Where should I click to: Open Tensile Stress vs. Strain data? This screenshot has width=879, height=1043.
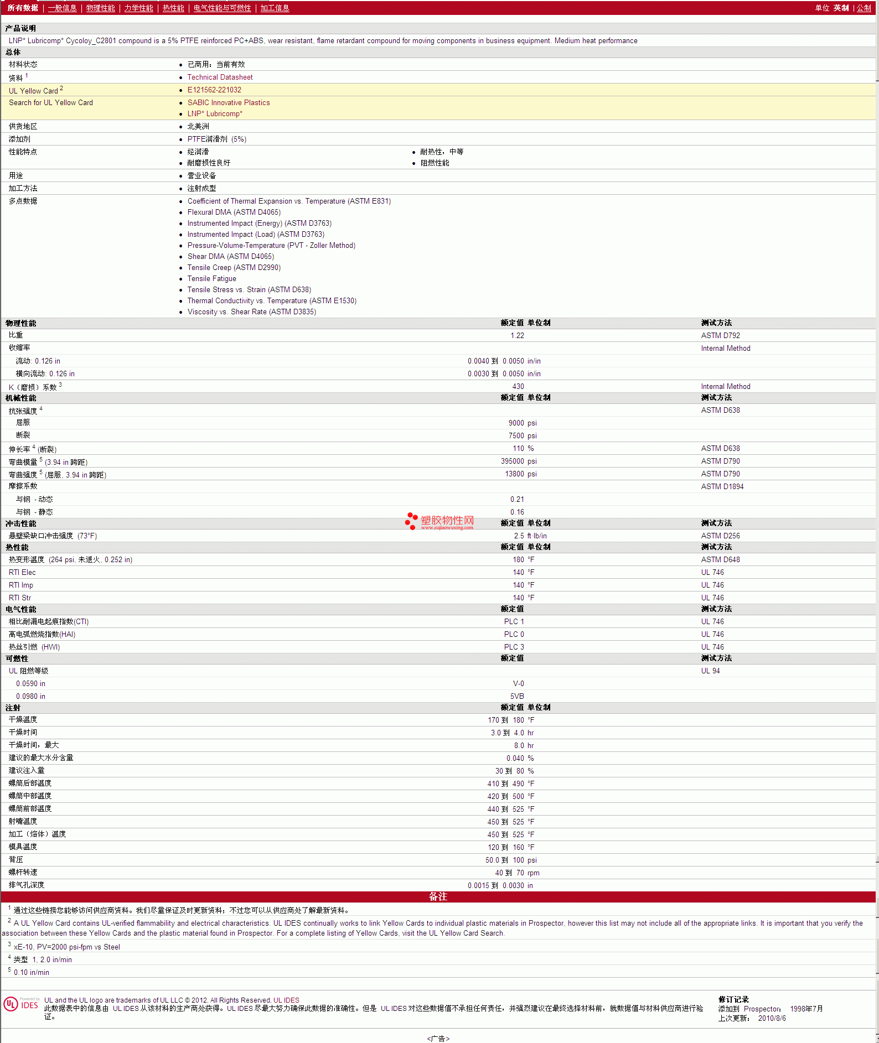click(249, 290)
